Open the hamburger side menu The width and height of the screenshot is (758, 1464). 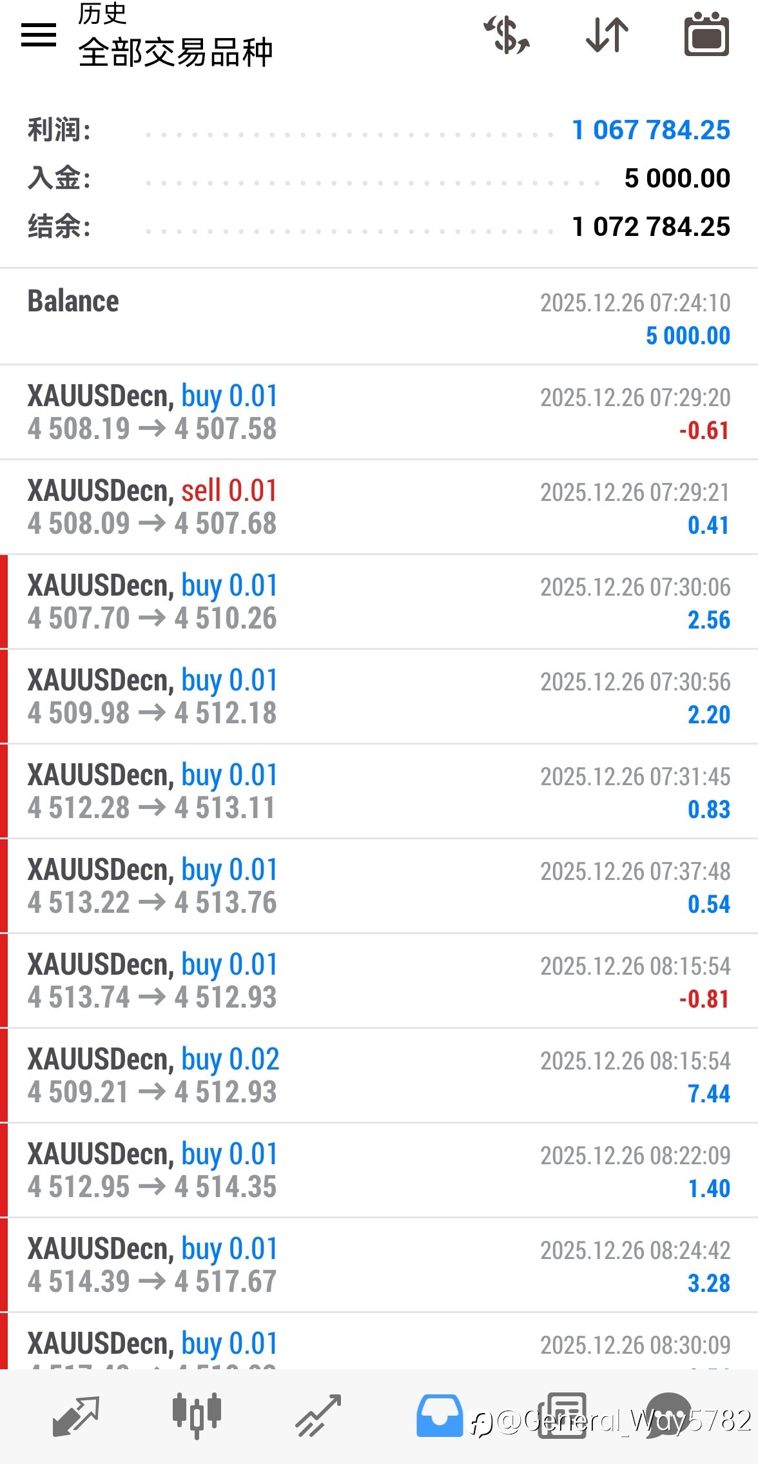pyautogui.click(x=39, y=35)
